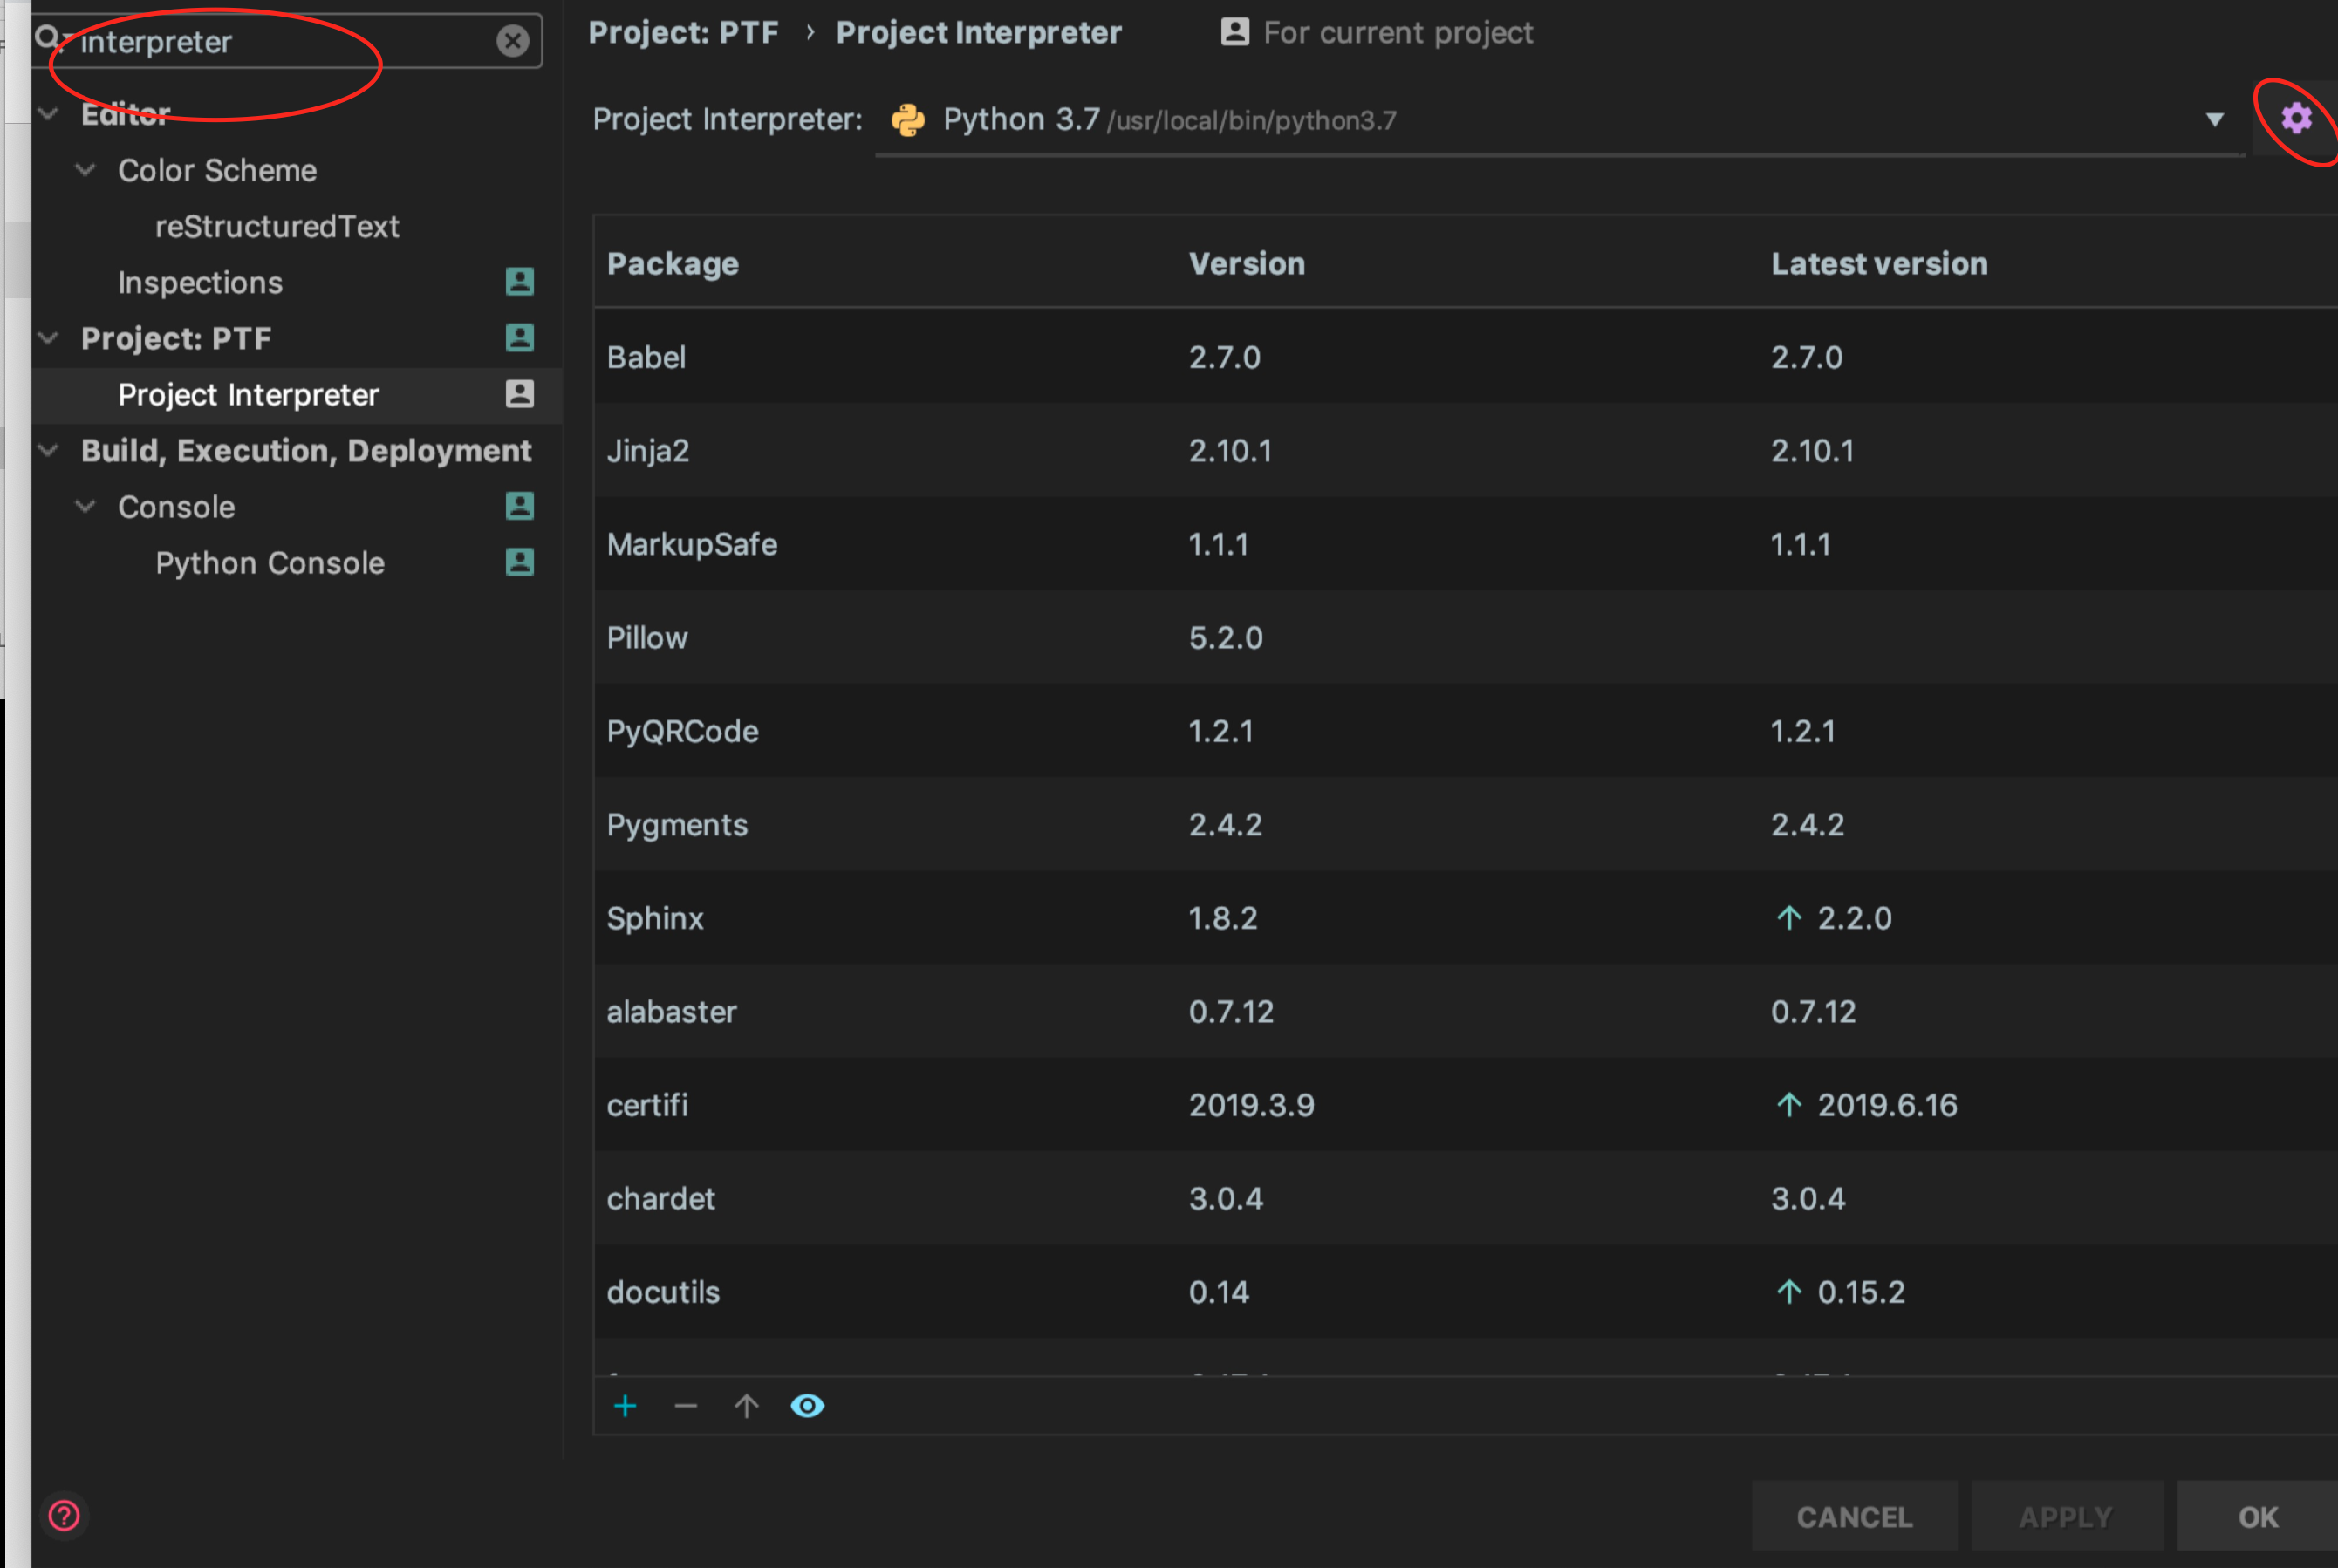The width and height of the screenshot is (2338, 1568).
Task: Open the Project Interpreter dropdown
Action: click(2214, 120)
